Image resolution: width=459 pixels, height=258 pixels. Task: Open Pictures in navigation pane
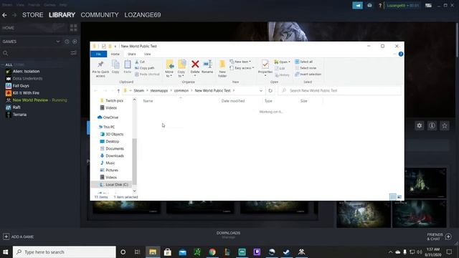click(109, 171)
